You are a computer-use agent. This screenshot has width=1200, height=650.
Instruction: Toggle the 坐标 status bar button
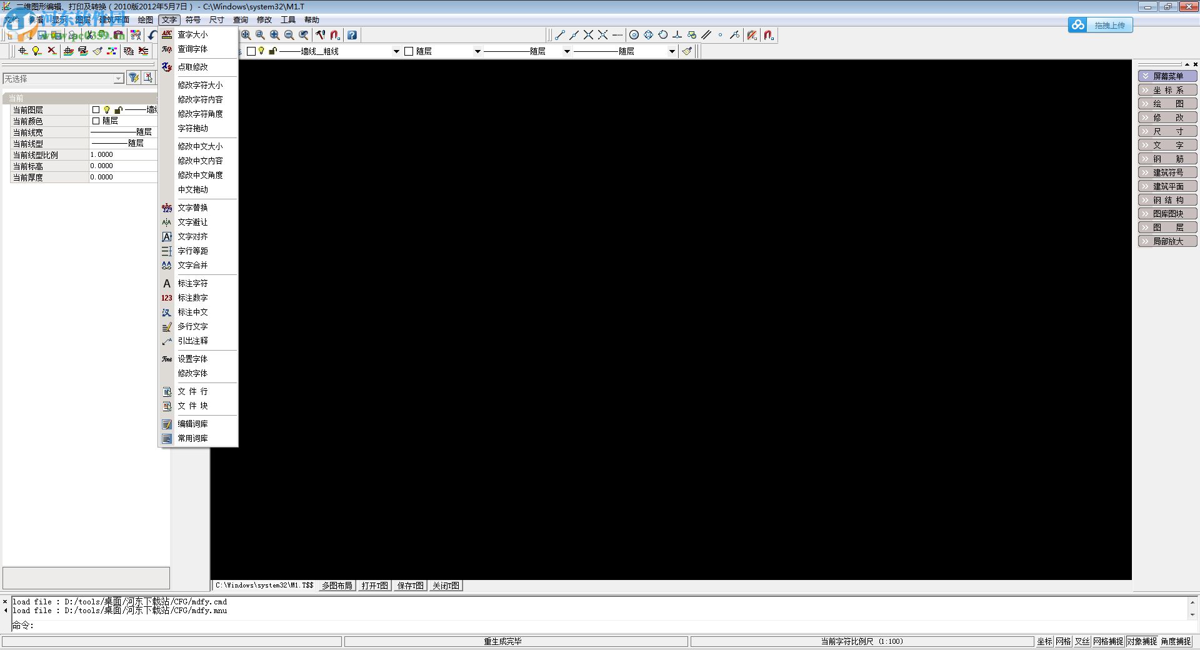[x=1044, y=641]
